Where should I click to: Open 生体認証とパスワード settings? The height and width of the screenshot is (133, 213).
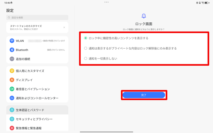pos(37,110)
